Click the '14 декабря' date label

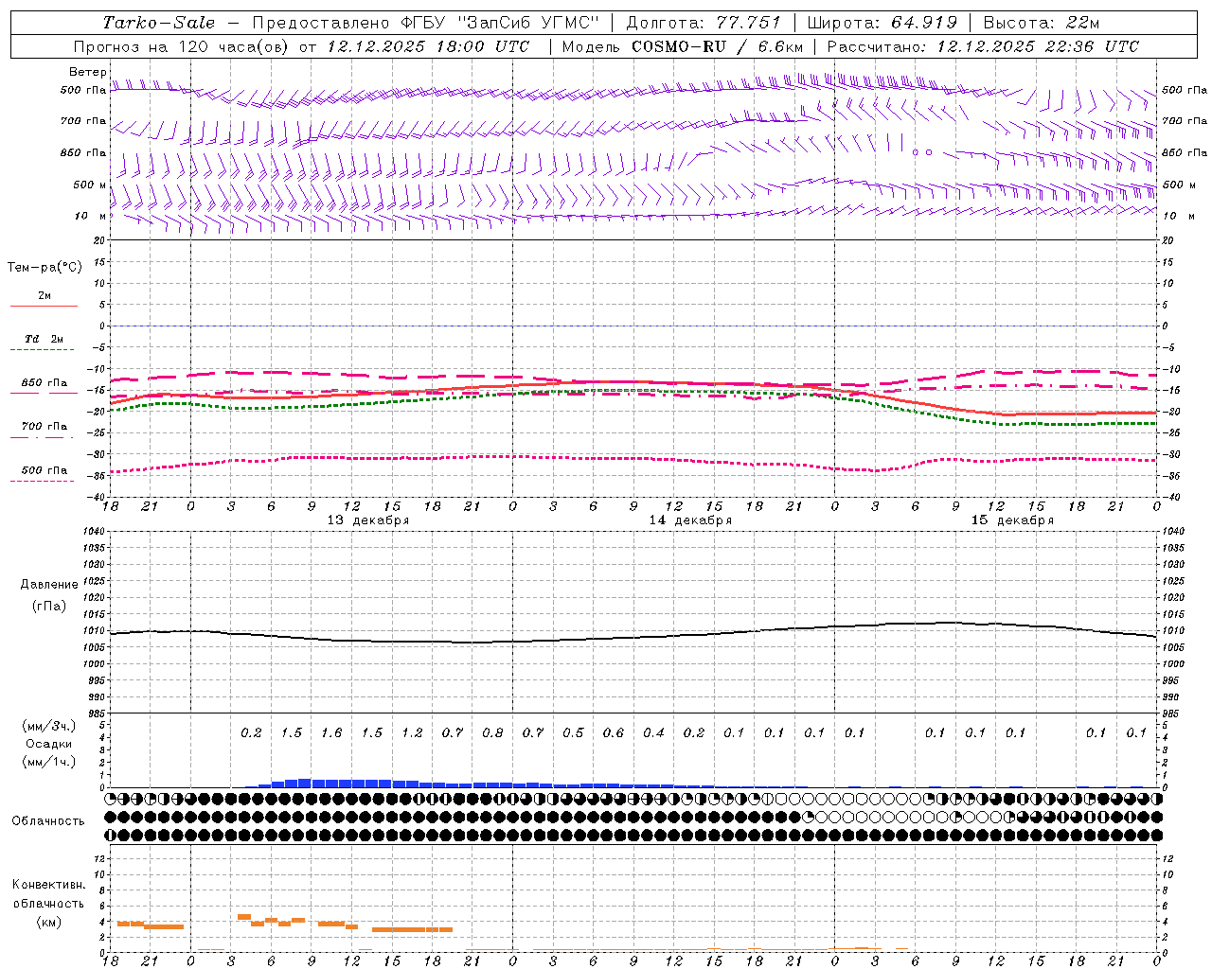click(690, 520)
